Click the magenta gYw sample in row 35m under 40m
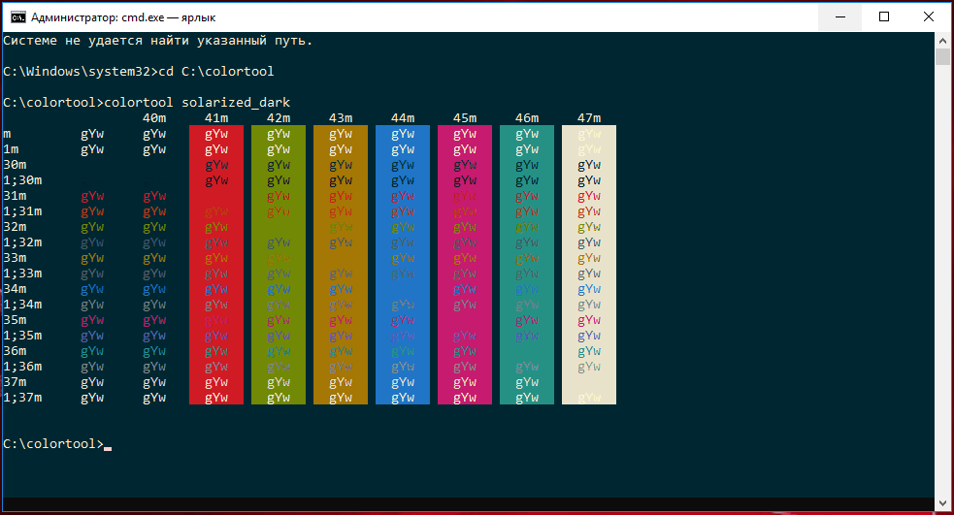 [x=154, y=320]
